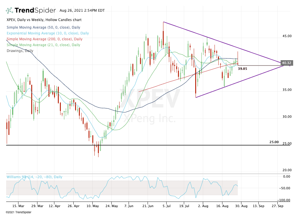
Task: Click the '7. Jun' date axis label
Action: 129,206
